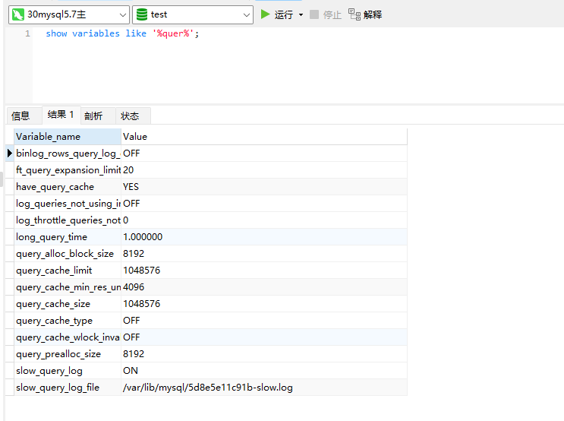Click the Value column header
The width and height of the screenshot is (564, 421).
pos(263,137)
